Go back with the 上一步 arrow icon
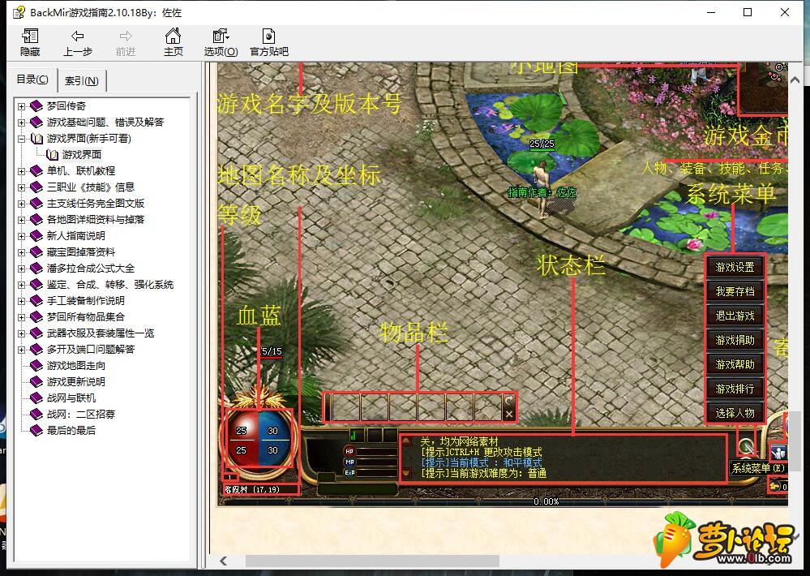Screen dimensions: 810x576 [78, 37]
